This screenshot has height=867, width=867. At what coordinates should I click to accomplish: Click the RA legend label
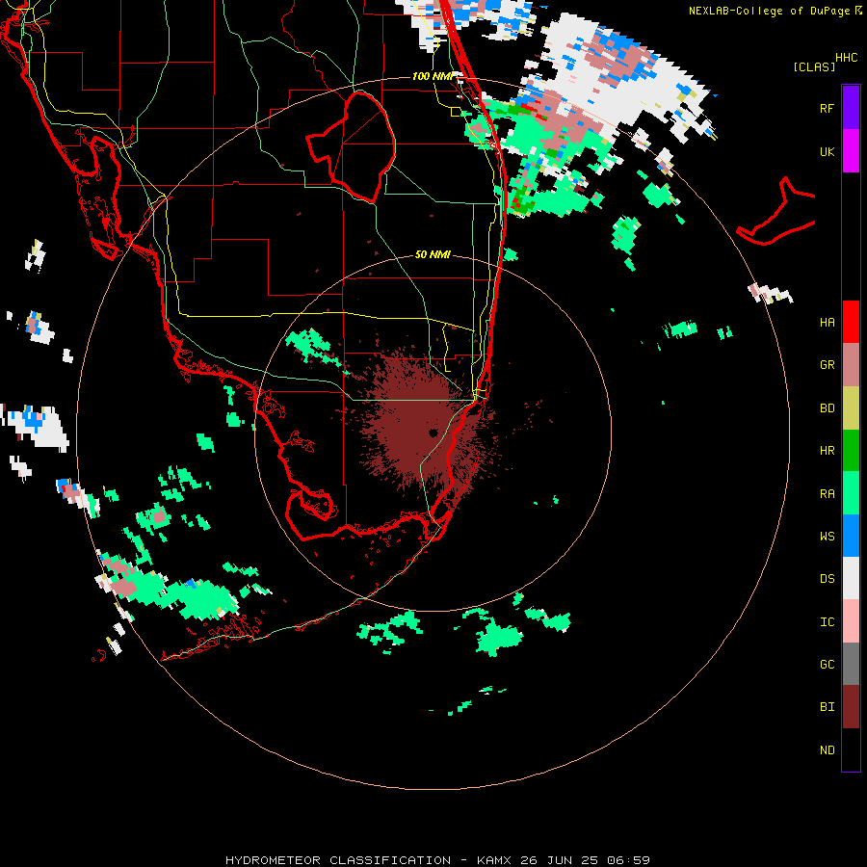[827, 494]
